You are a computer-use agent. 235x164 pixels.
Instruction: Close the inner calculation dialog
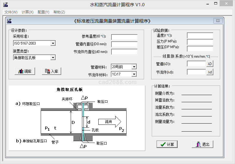(218, 21)
